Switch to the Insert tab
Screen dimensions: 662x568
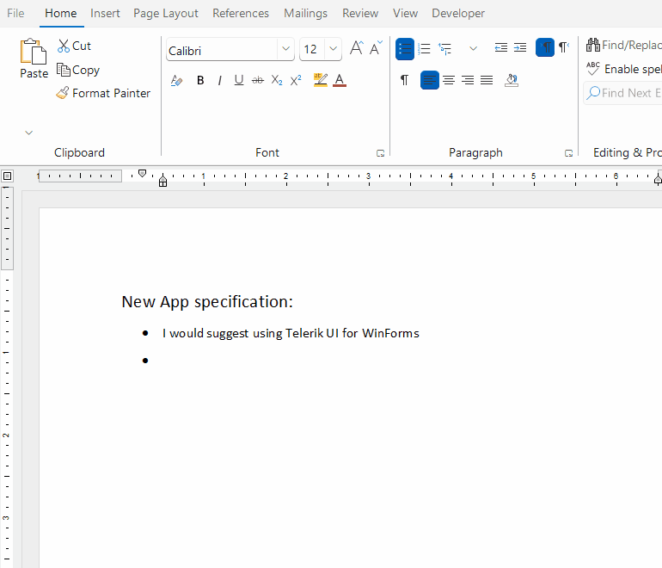[105, 14]
